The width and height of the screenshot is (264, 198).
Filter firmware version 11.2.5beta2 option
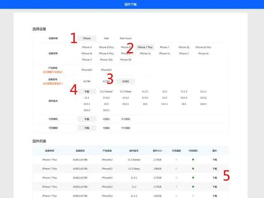106,92
